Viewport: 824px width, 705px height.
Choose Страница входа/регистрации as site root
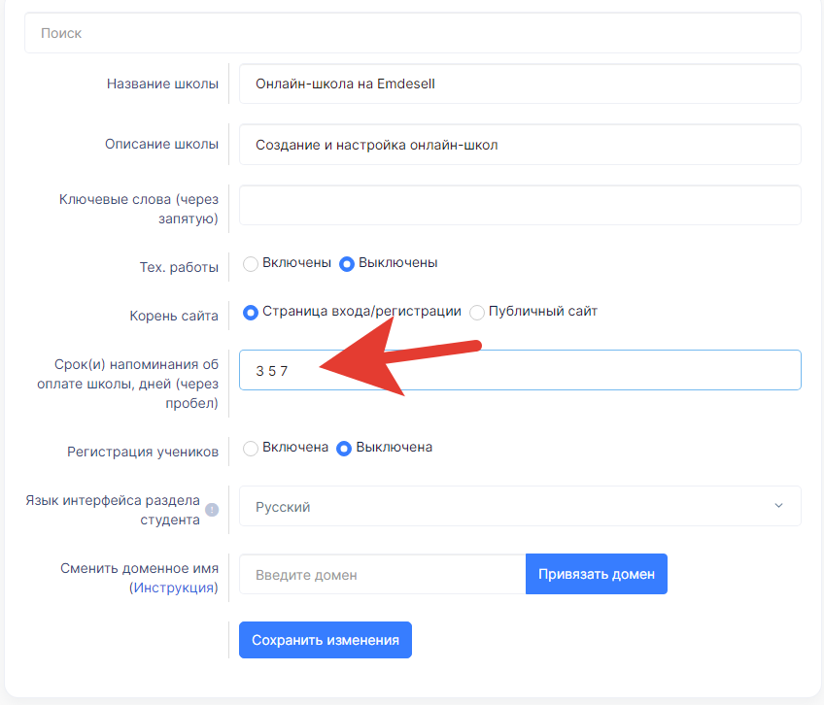(x=250, y=312)
